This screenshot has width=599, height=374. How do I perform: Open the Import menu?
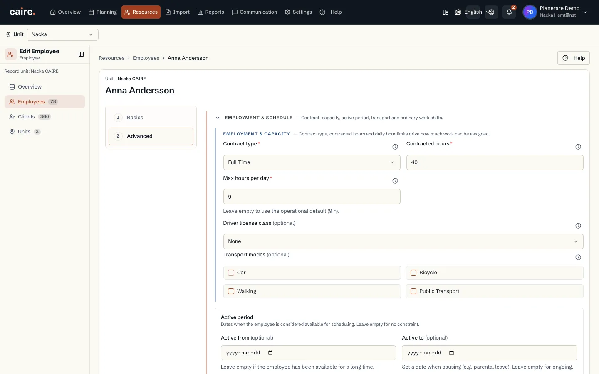tap(178, 12)
